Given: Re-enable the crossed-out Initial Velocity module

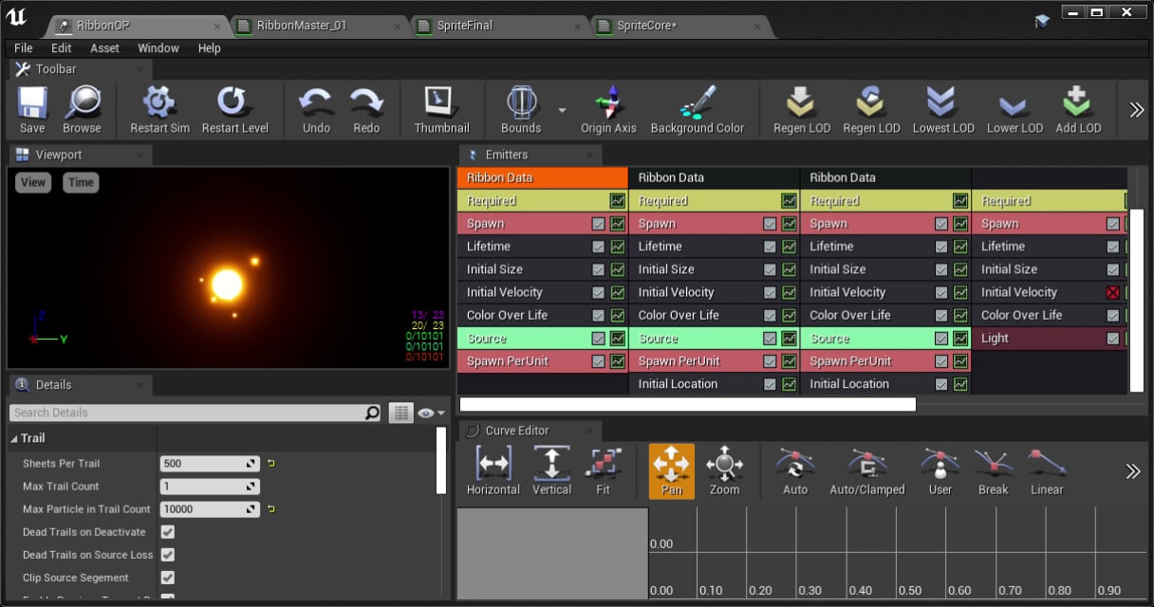Looking at the screenshot, I should [1112, 292].
